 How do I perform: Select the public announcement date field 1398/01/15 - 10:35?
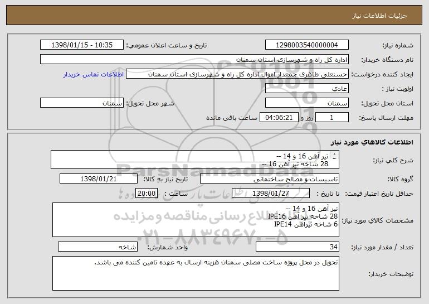[x=82, y=45]
